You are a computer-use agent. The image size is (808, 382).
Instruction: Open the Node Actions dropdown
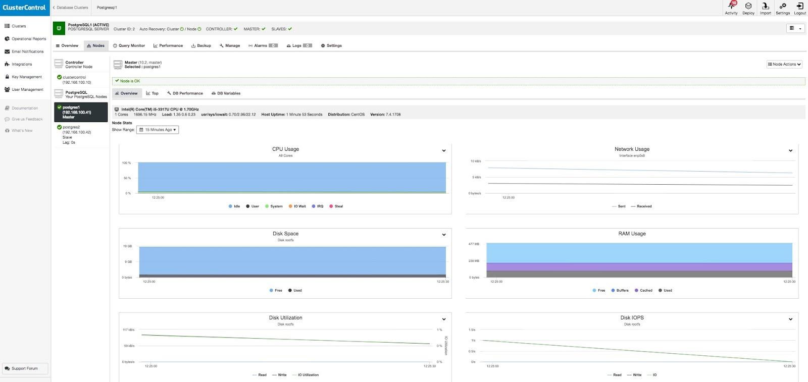point(784,64)
